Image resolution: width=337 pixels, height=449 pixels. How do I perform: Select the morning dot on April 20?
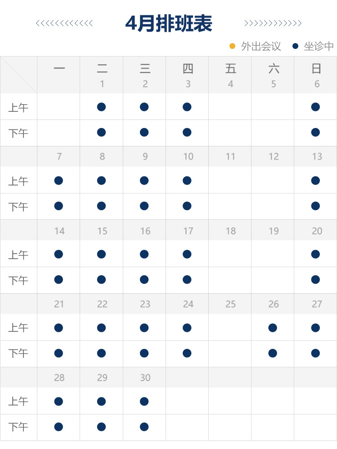pos(315,254)
